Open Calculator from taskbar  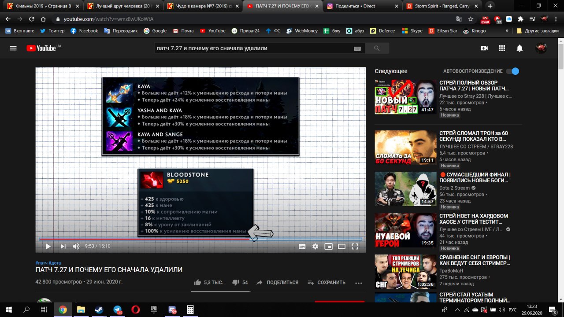pyautogui.click(x=190, y=310)
